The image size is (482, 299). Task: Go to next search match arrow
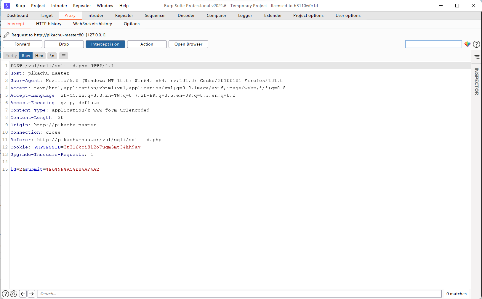[x=31, y=294]
